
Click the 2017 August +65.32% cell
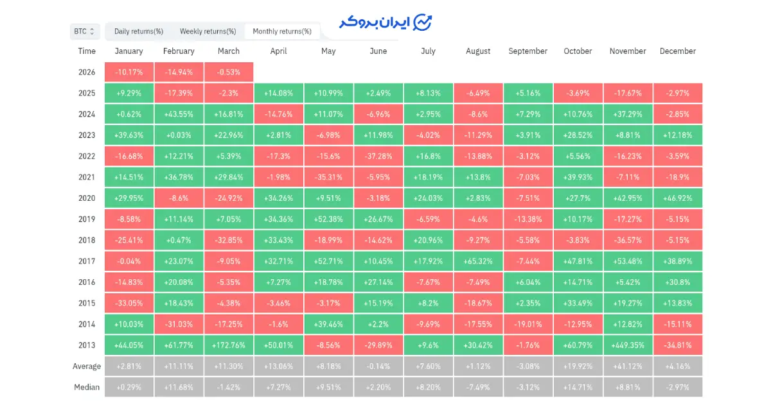coord(478,261)
